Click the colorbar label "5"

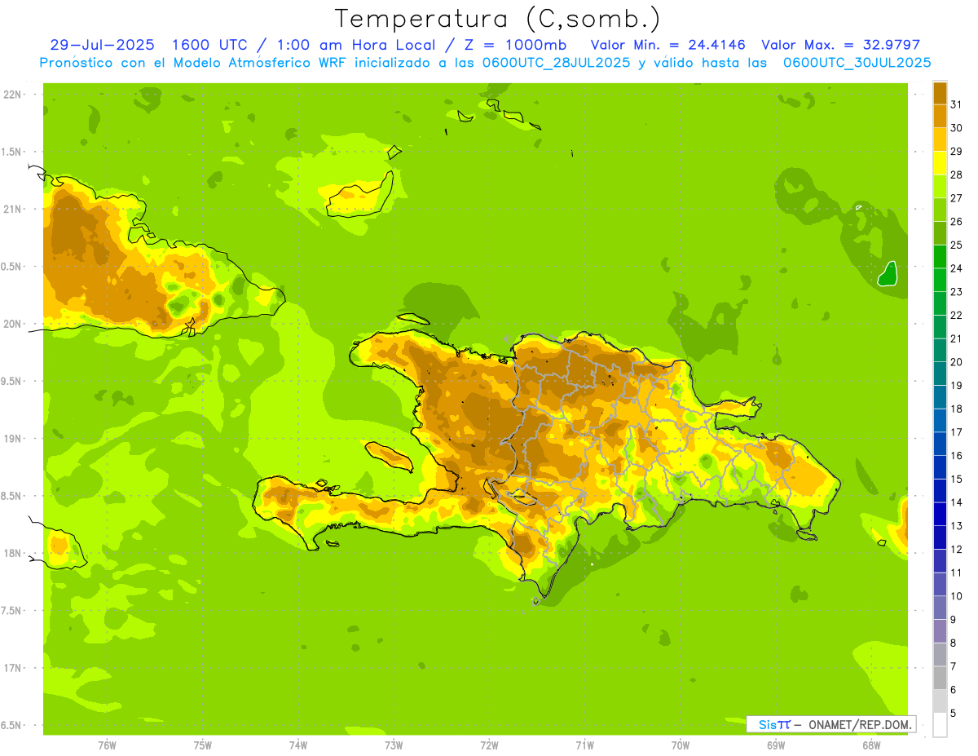(x=953, y=714)
